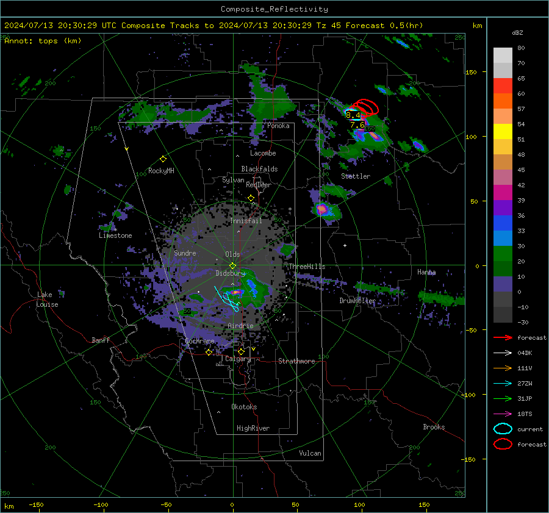The width and height of the screenshot is (549, 513).
Task: Click the storm top label 7.6
Action: 357,125
